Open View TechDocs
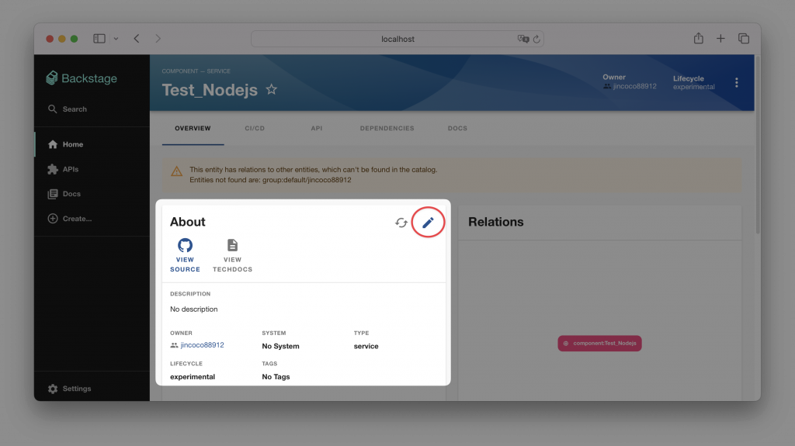This screenshot has width=795, height=446. 232,255
